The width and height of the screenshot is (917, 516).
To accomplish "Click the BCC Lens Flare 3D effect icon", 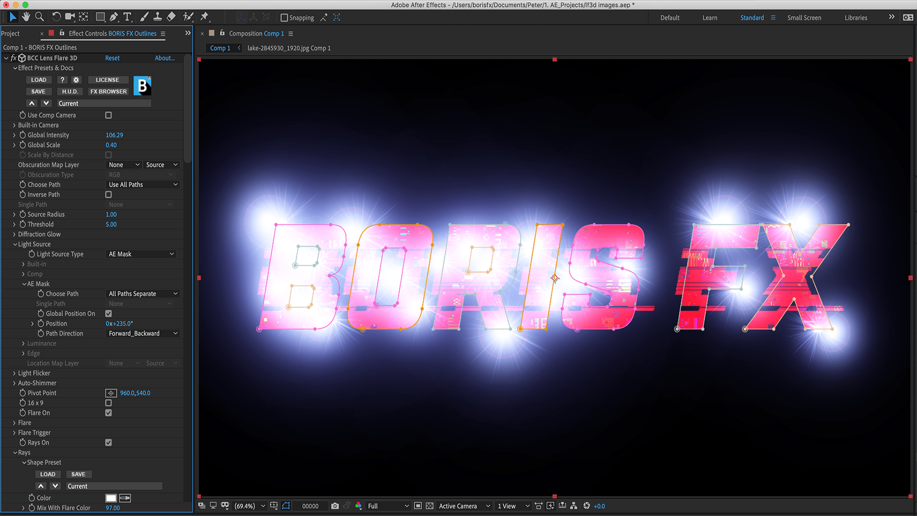I will [x=21, y=58].
